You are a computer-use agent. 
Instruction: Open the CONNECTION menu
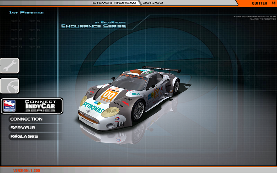pos(26,119)
